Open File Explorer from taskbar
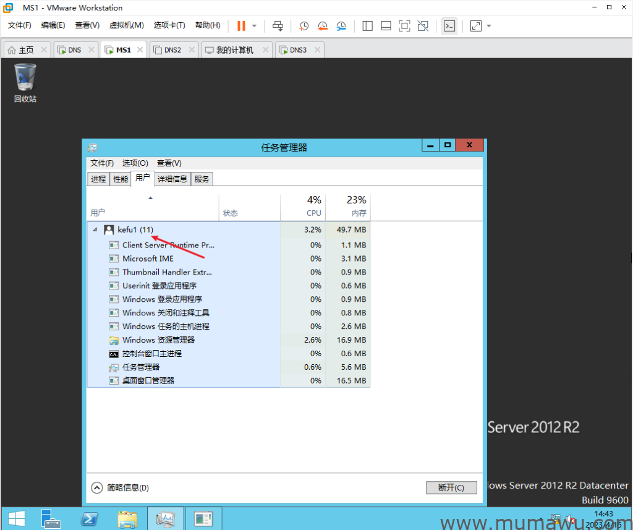Viewport: 633px width, 530px height. [127, 519]
